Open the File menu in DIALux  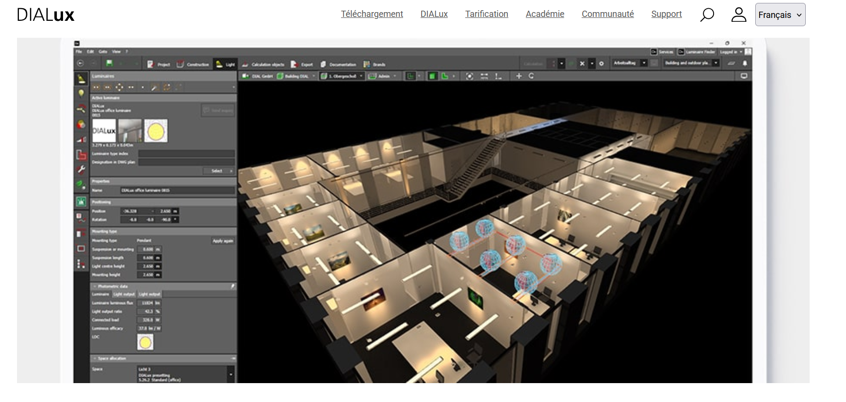tap(79, 51)
